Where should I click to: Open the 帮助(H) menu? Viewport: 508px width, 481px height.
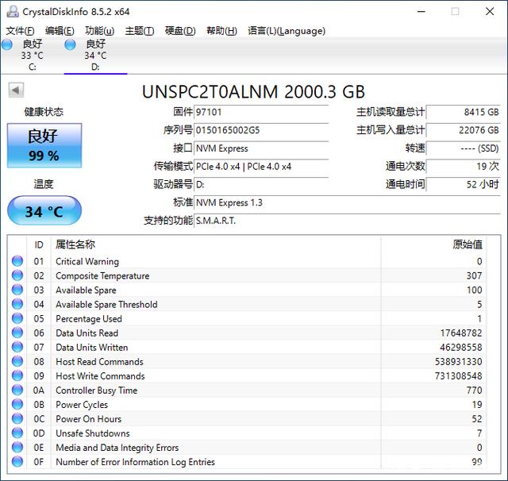point(221,31)
